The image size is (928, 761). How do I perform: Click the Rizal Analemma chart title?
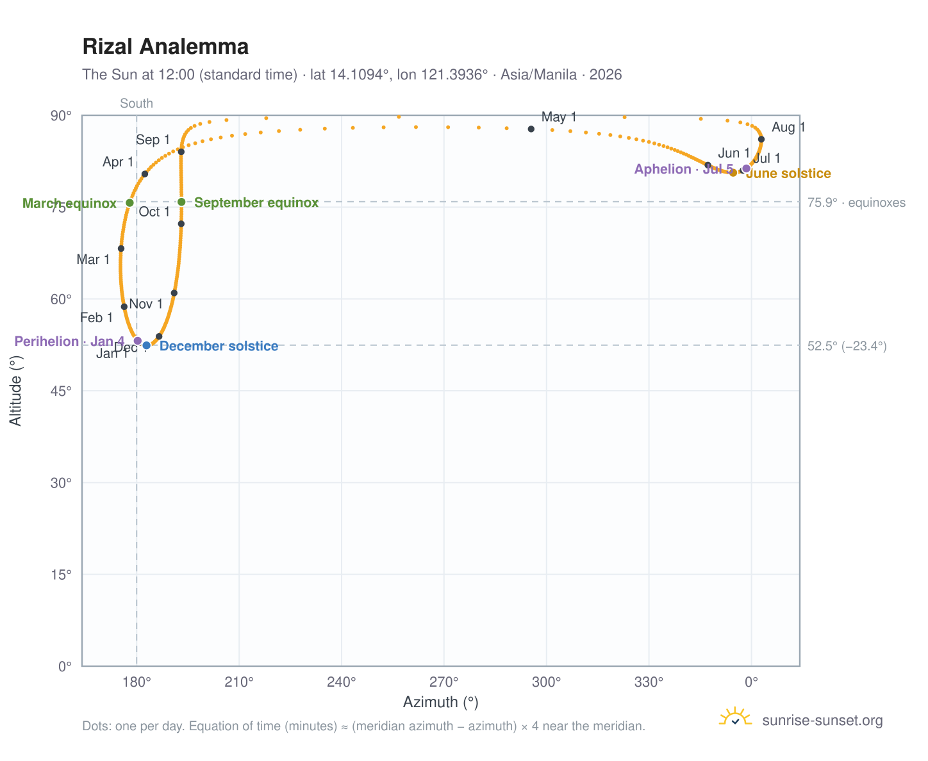[165, 47]
